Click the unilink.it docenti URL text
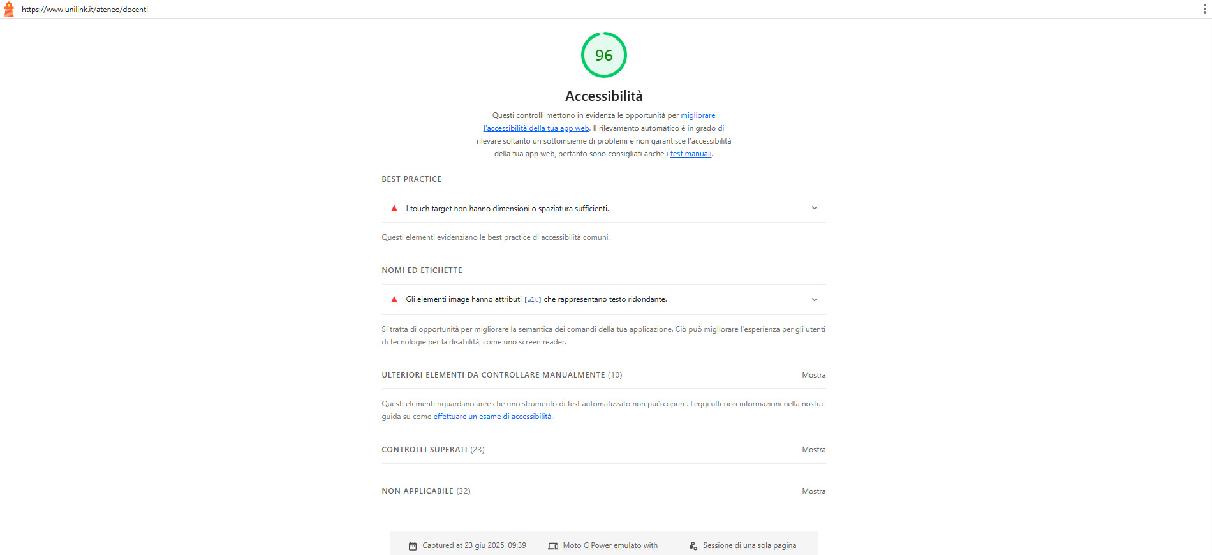The width and height of the screenshot is (1212, 555). click(x=85, y=10)
